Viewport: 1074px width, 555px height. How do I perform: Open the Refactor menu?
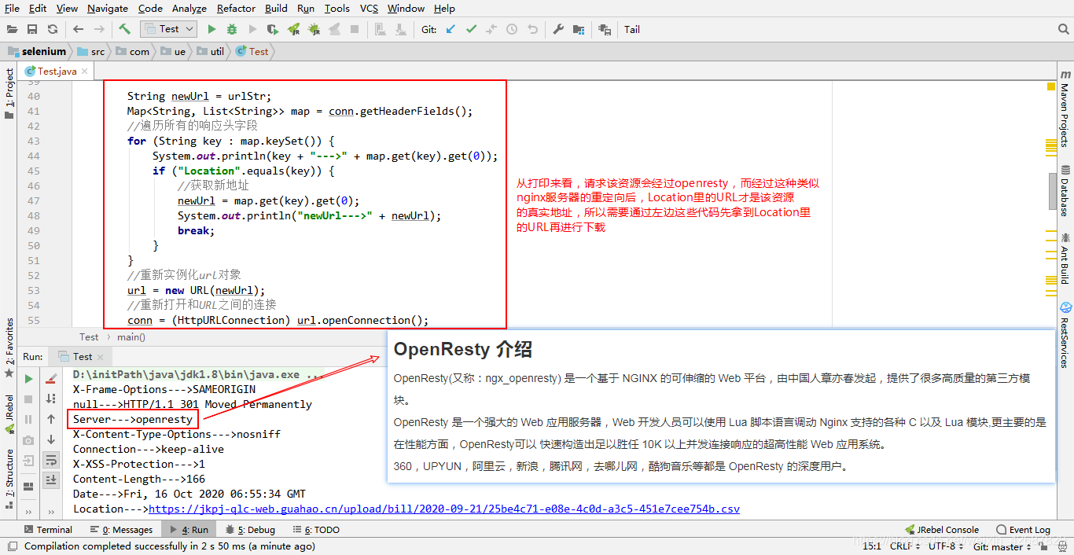tap(236, 8)
